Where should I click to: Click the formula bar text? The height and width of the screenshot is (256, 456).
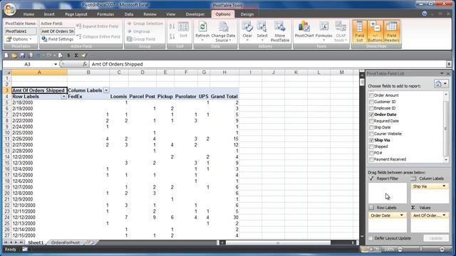tap(117, 64)
